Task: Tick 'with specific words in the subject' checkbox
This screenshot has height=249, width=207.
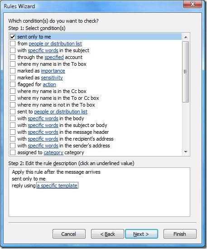Action: tap(13, 50)
